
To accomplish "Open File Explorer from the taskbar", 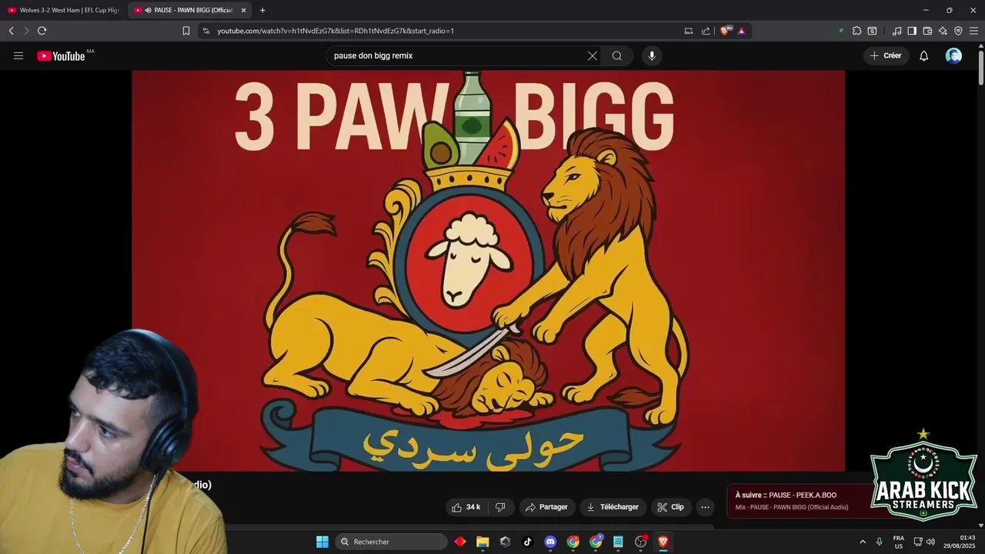I will (x=482, y=542).
